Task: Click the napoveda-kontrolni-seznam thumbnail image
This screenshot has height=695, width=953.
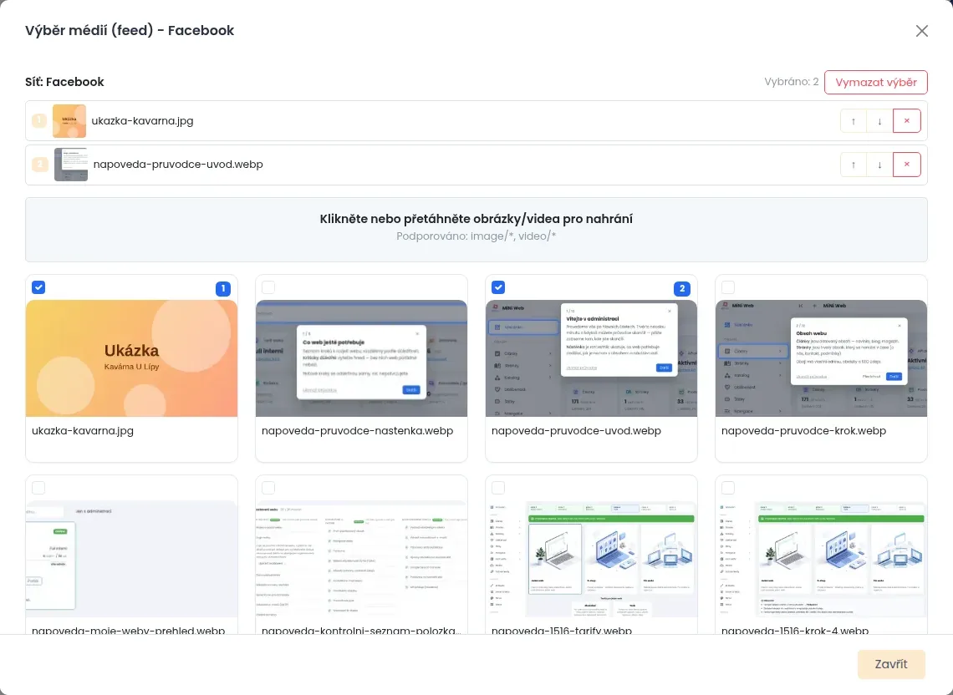Action: pos(362,559)
